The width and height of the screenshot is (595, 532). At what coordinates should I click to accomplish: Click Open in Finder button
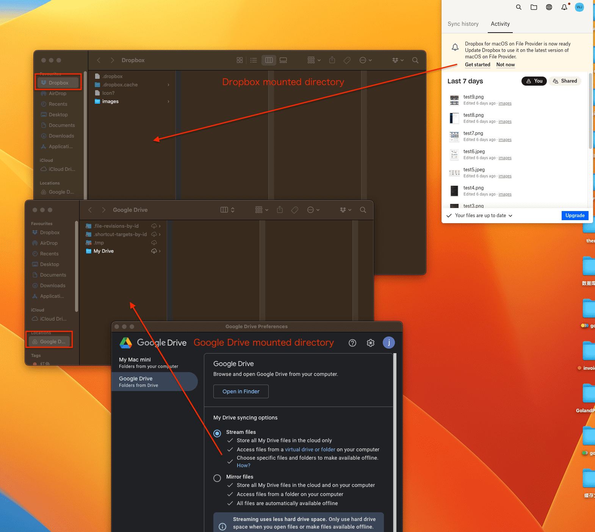[241, 391]
